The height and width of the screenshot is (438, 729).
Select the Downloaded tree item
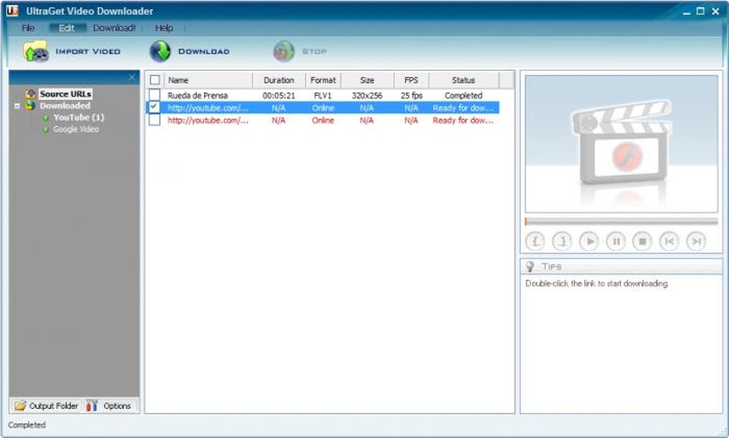point(65,106)
